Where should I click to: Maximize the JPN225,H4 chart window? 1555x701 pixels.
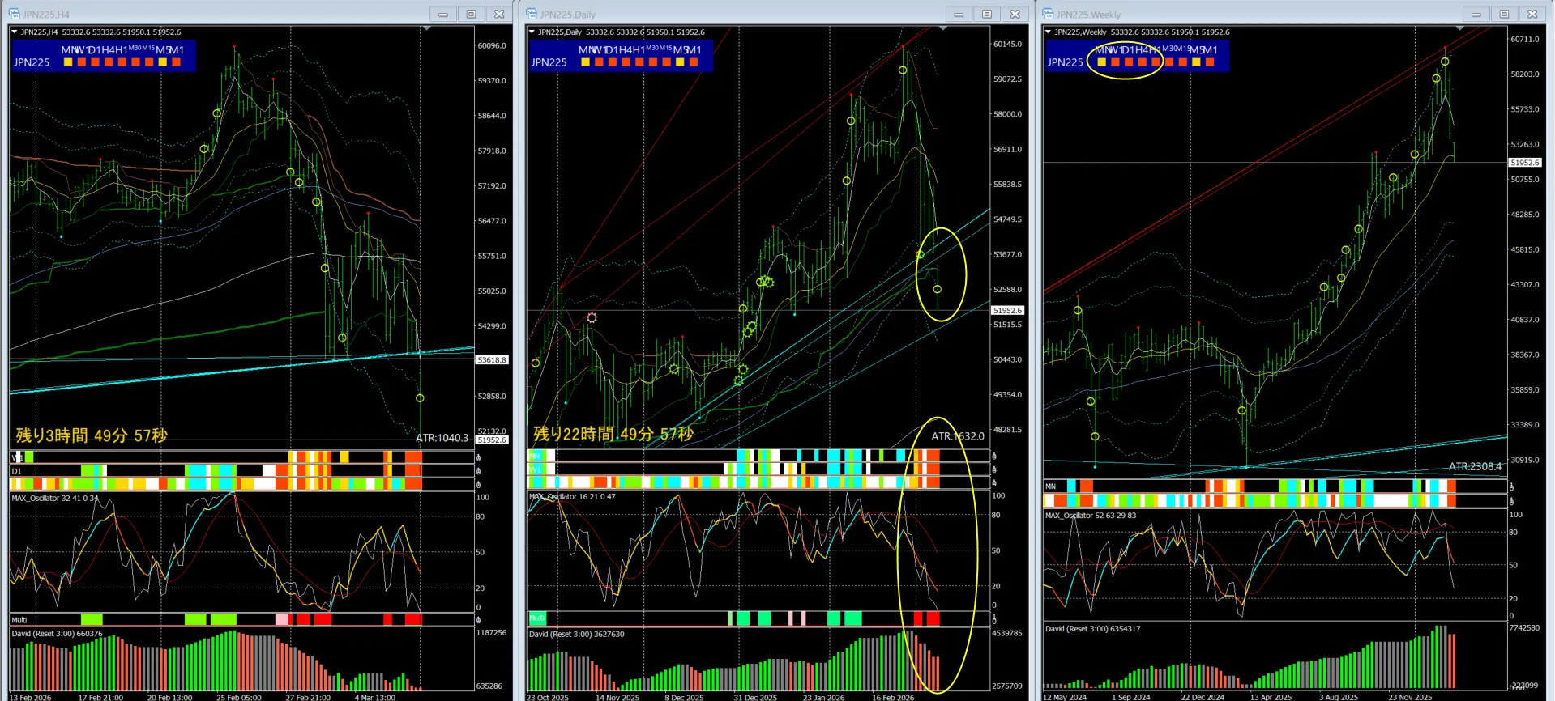coord(471,14)
